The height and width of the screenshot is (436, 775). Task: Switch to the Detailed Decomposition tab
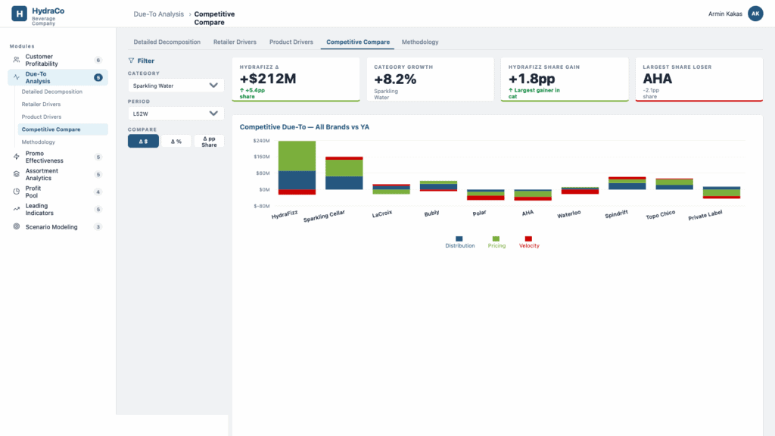167,42
